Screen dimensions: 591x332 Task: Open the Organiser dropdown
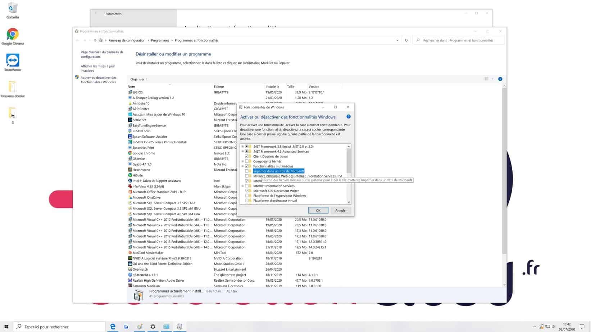pyautogui.click(x=139, y=79)
